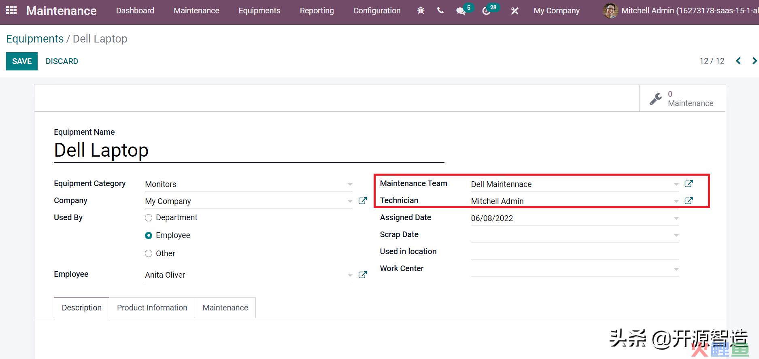The height and width of the screenshot is (359, 759).
Task: Click the Mitchell Admin technician value
Action: click(x=497, y=201)
